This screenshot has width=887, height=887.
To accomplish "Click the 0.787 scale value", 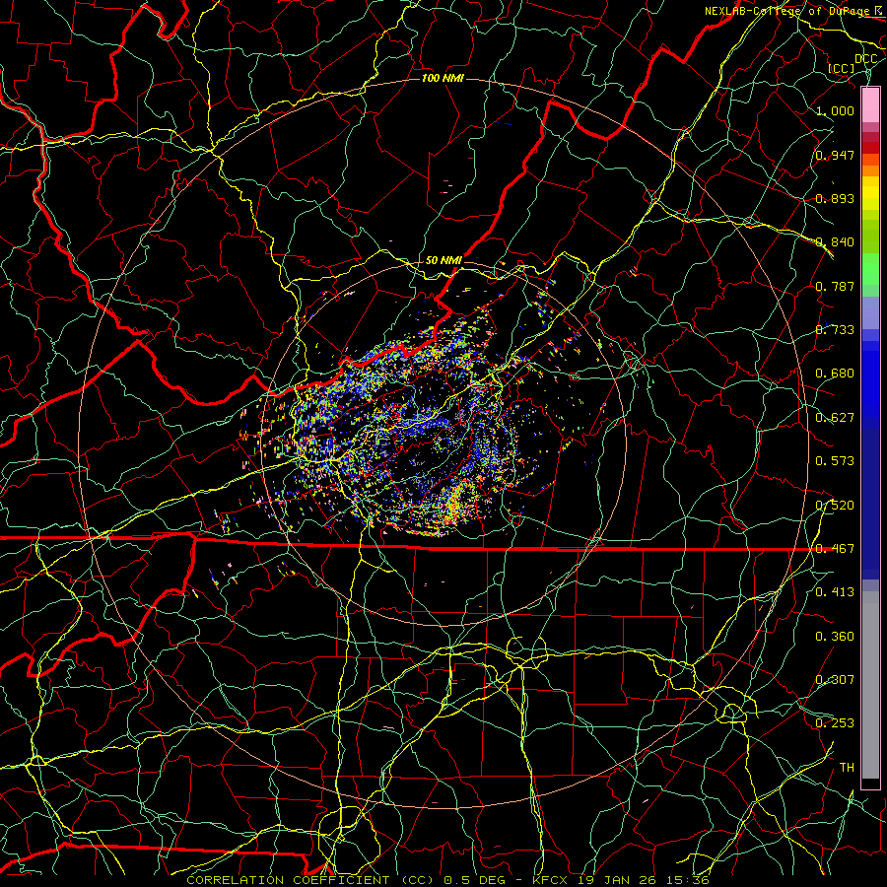I will click(x=835, y=286).
